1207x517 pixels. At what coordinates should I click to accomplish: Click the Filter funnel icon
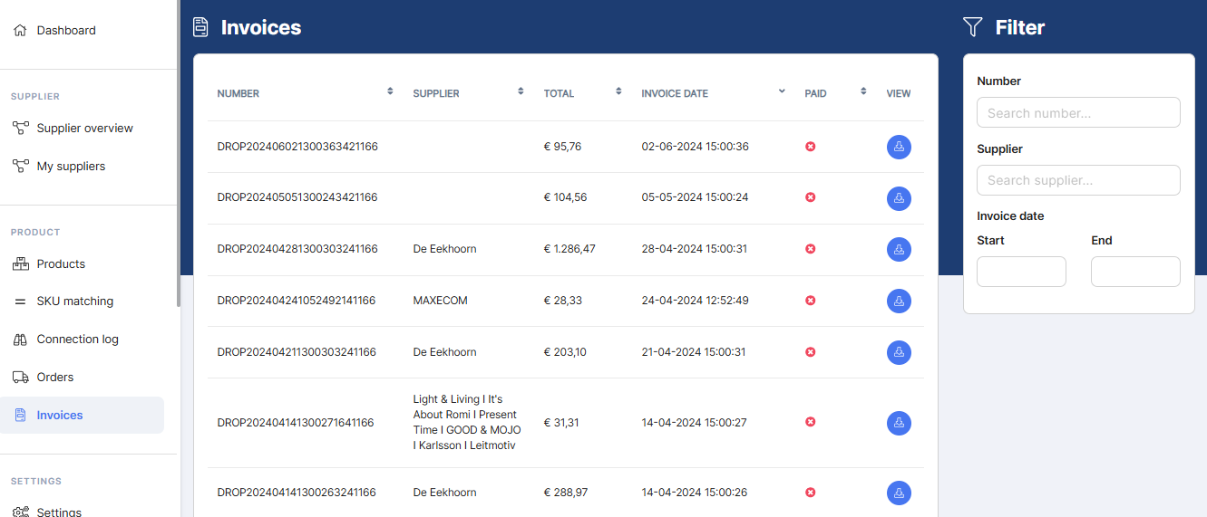973,27
